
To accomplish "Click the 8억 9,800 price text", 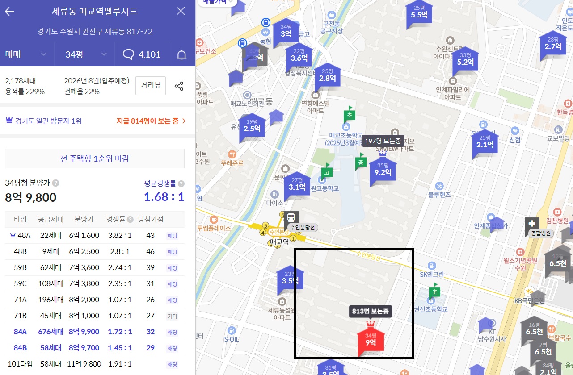I will [31, 197].
